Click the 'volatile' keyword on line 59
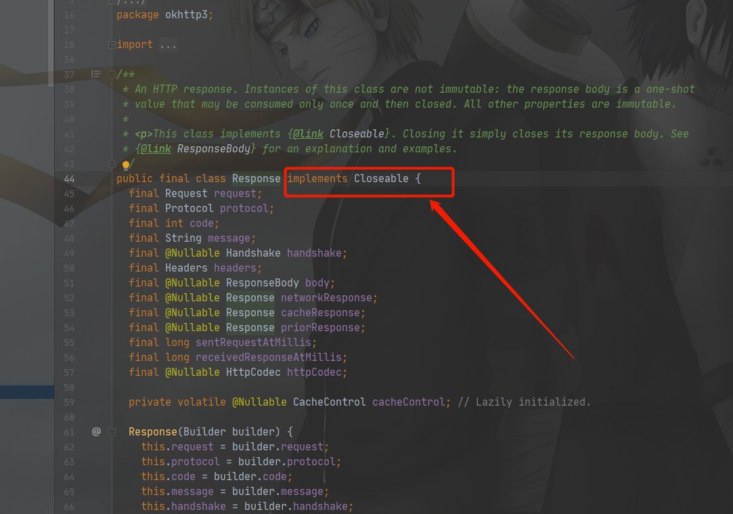Screen dimensions: 733x514 point(202,402)
